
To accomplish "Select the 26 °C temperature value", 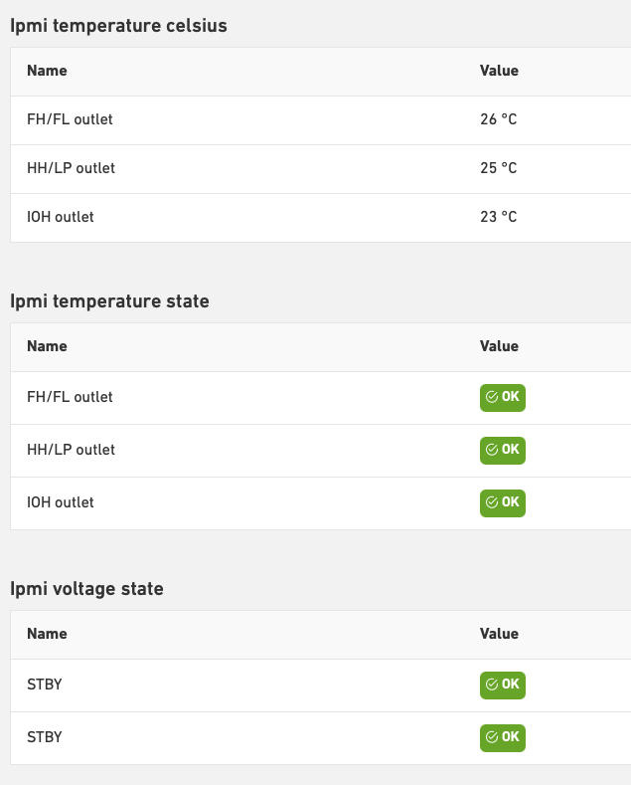I will click(498, 119).
